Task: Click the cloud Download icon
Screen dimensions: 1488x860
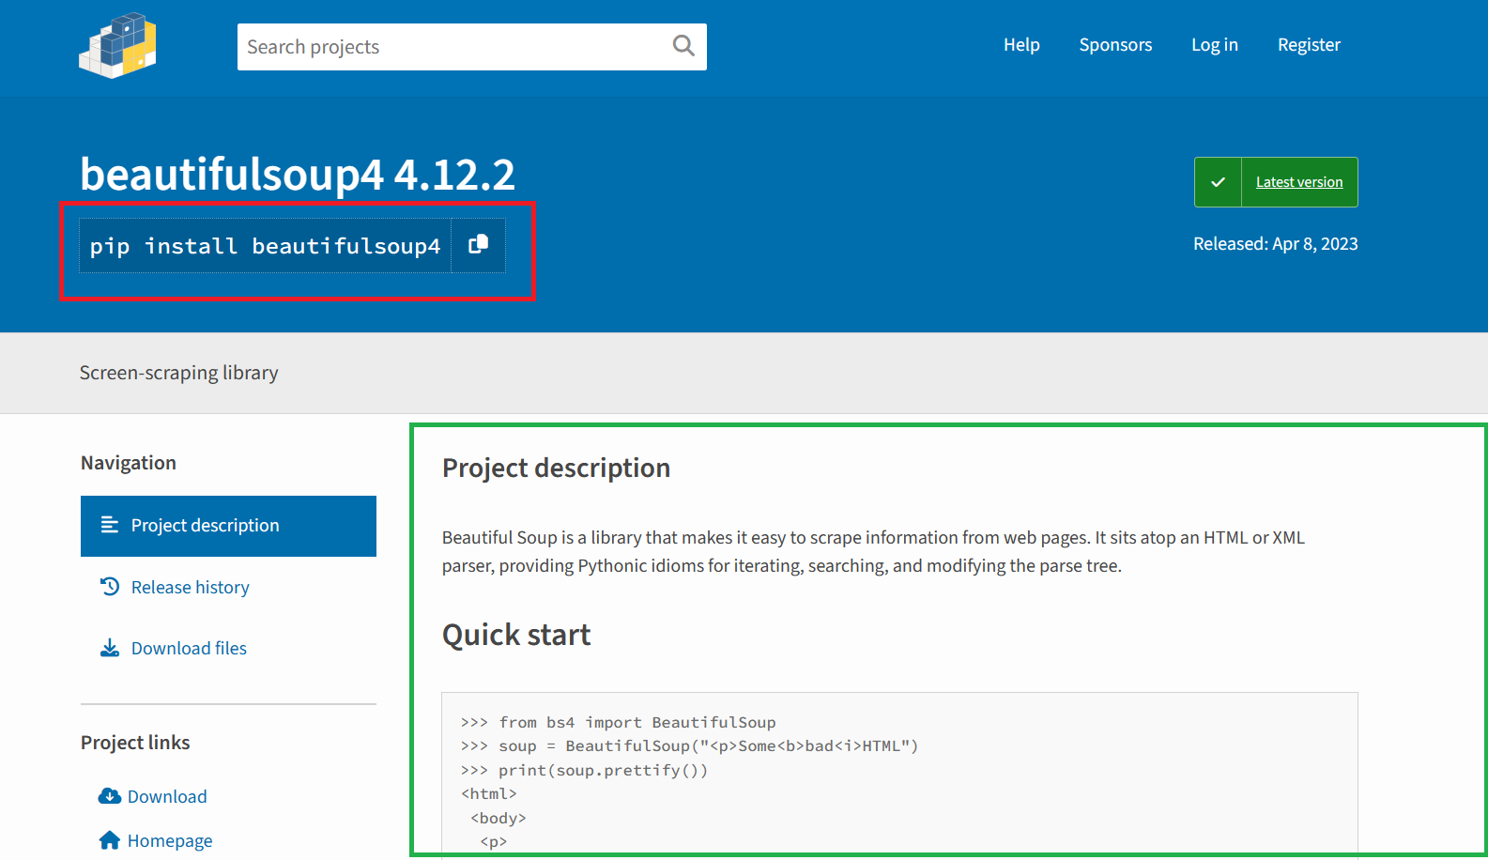Action: [110, 796]
